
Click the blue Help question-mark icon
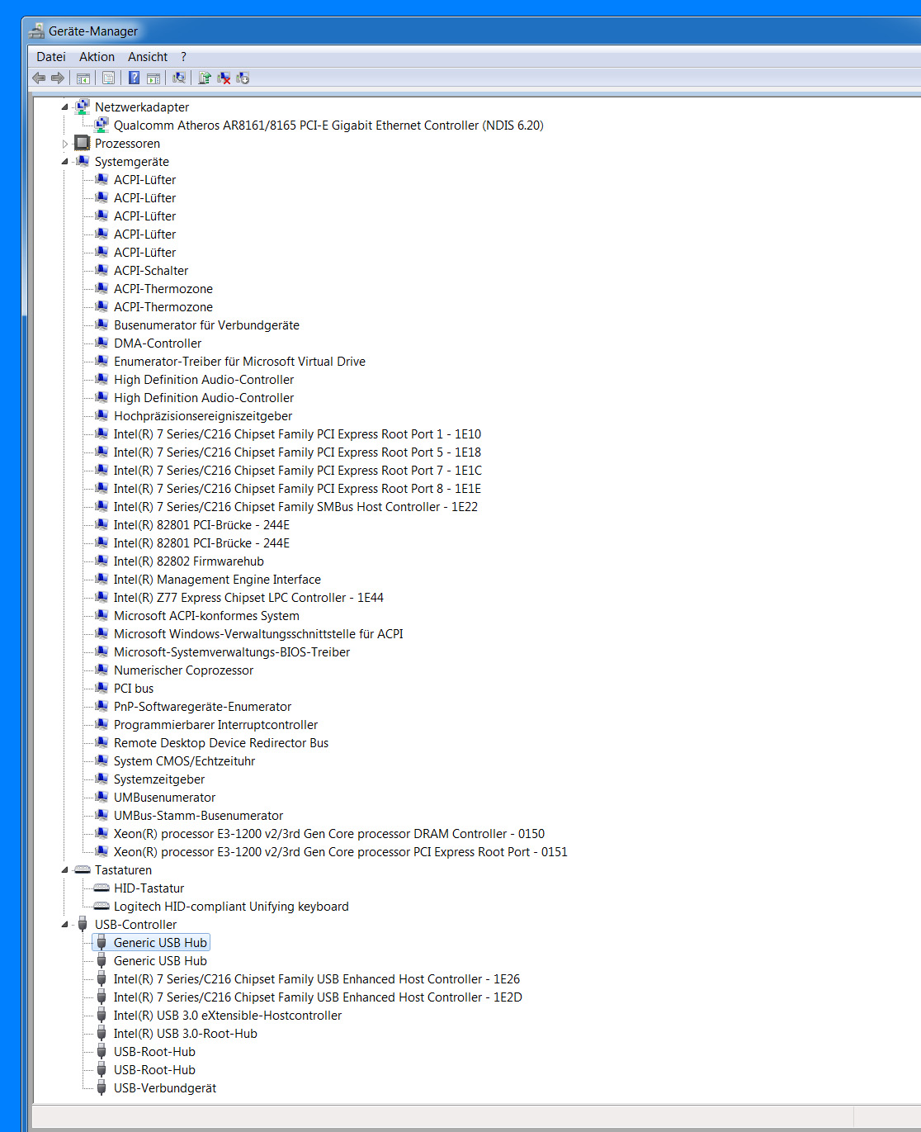tap(134, 78)
